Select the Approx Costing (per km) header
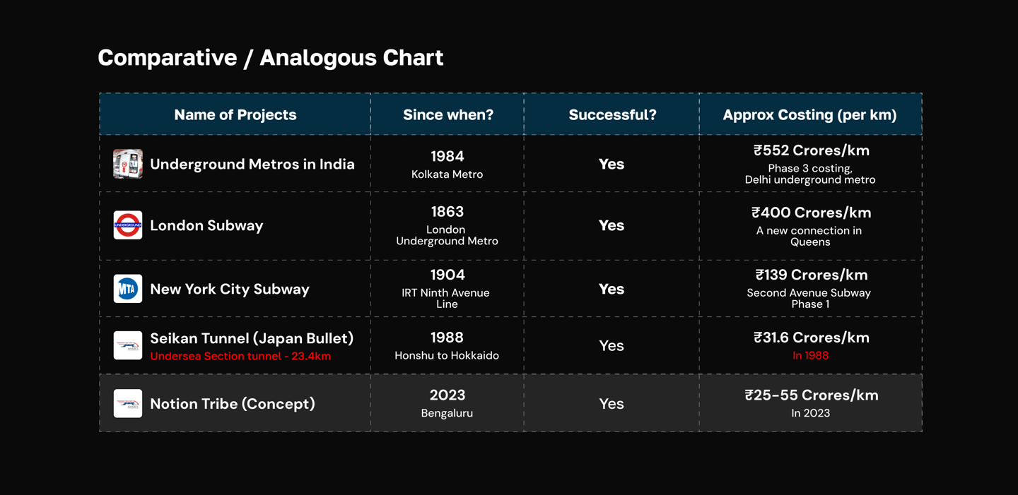 point(810,114)
